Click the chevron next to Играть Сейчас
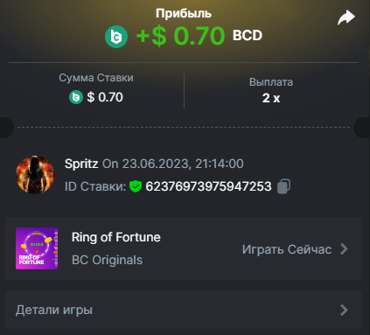 pyautogui.click(x=345, y=249)
